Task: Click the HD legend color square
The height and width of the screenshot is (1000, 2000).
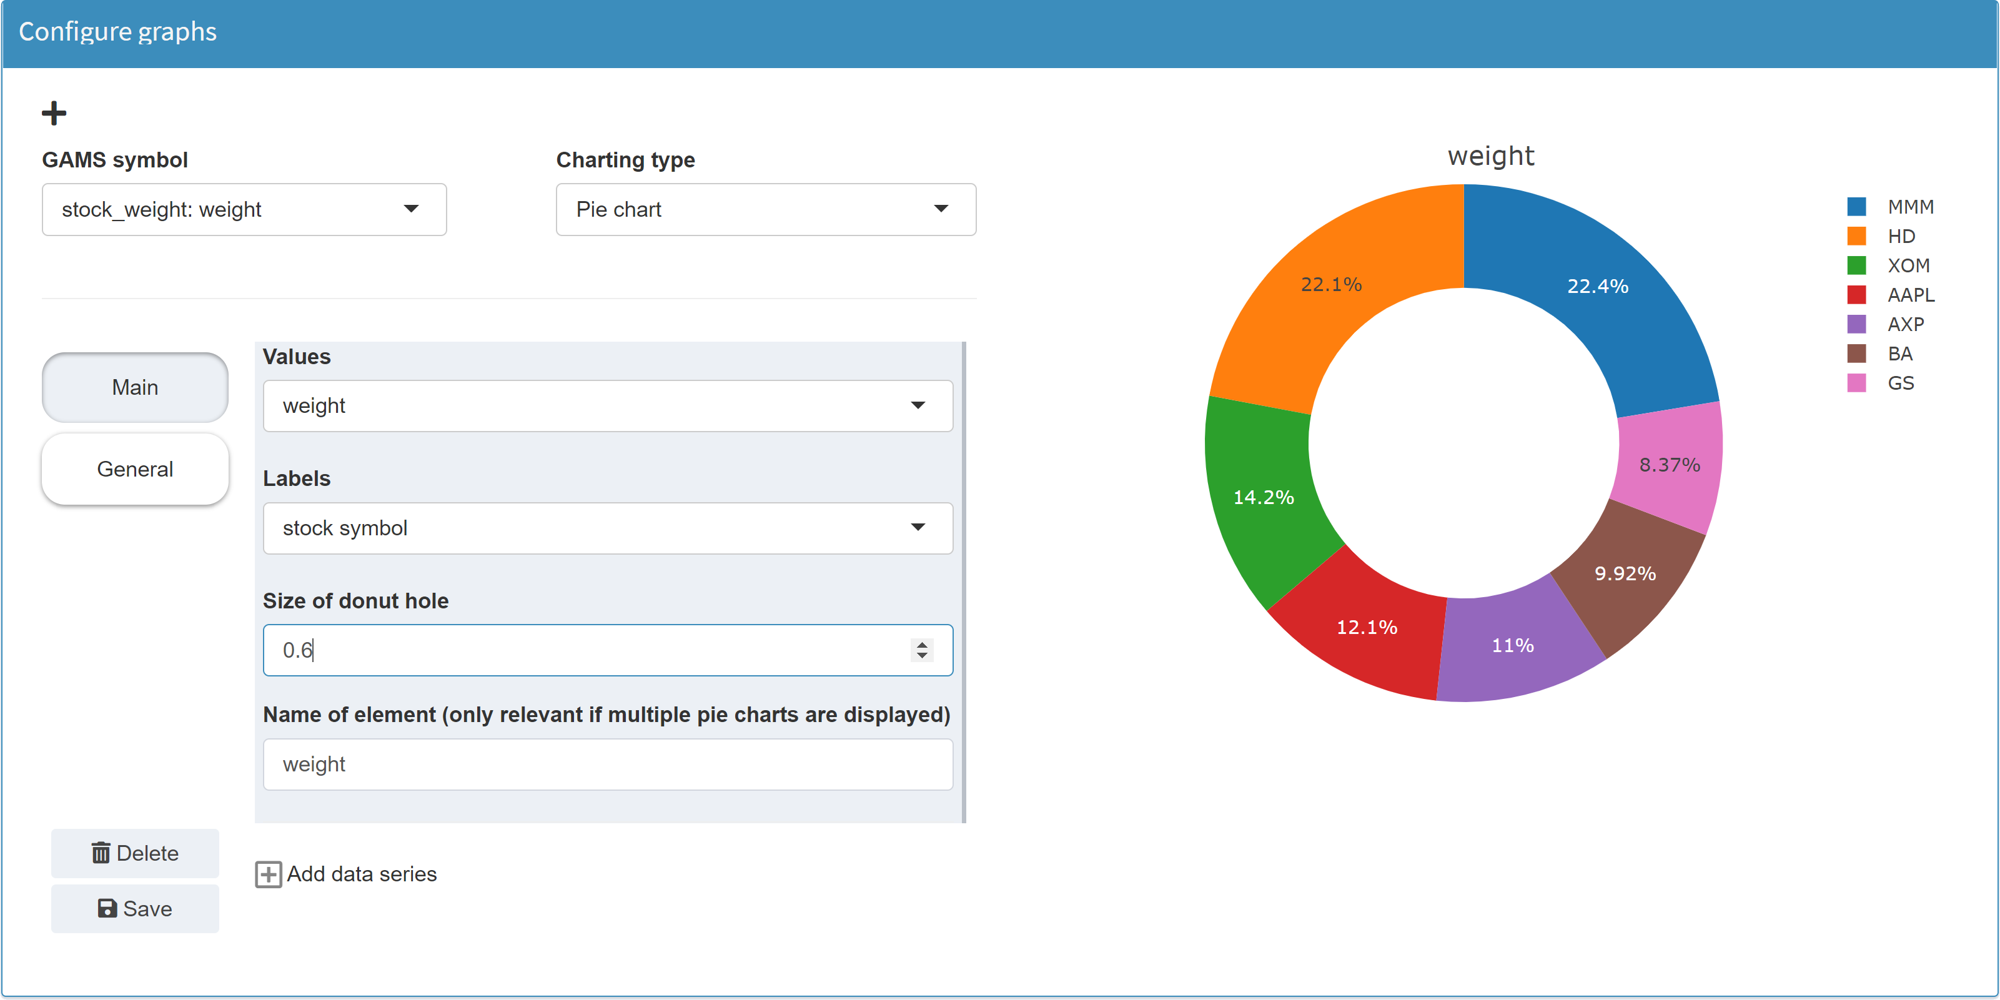Action: click(1856, 236)
